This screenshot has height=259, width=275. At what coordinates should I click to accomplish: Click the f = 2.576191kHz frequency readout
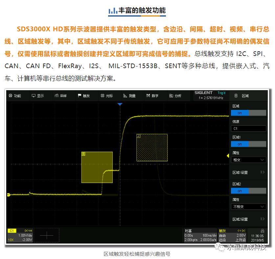211,98
